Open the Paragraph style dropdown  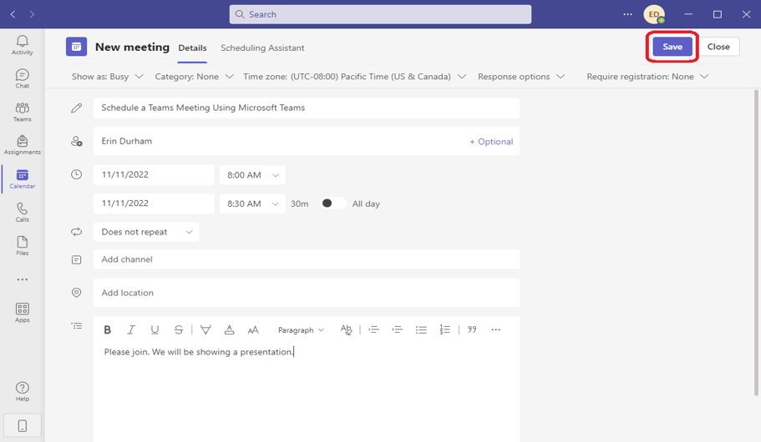coord(301,330)
